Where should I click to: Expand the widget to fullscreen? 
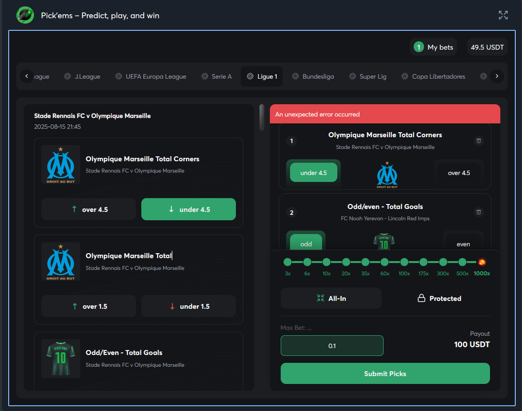503,15
